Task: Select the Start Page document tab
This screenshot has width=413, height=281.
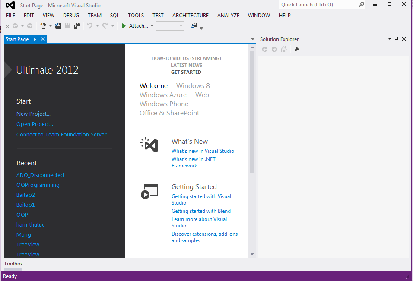Action: click(x=17, y=39)
